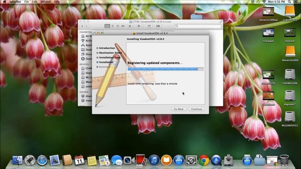Click the installation progress bar
Image resolution: width=301 pixels, height=169 pixels.
pos(166,69)
